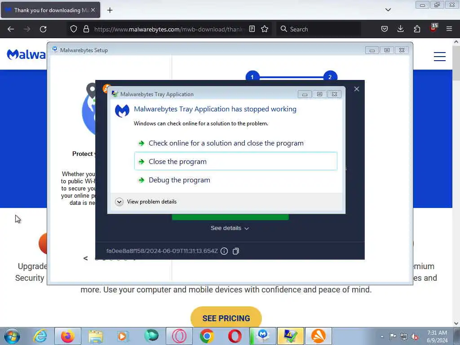Minimize Malwarebytes Tray Application dialog

tap(305, 94)
